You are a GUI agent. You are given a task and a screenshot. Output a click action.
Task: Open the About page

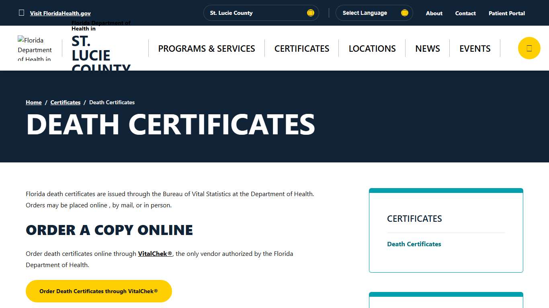tap(434, 13)
